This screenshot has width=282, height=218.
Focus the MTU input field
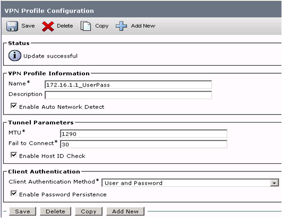(143, 134)
